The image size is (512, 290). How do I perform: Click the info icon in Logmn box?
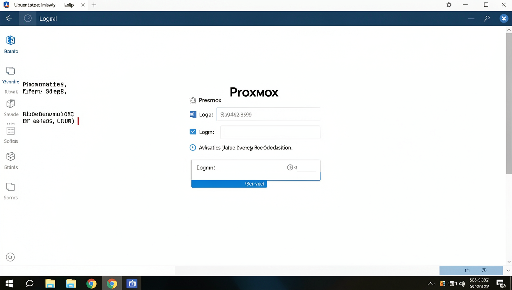click(x=290, y=167)
